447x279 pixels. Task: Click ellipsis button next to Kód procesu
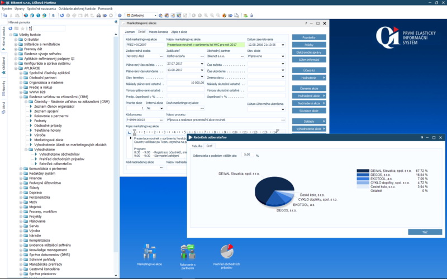161,120
